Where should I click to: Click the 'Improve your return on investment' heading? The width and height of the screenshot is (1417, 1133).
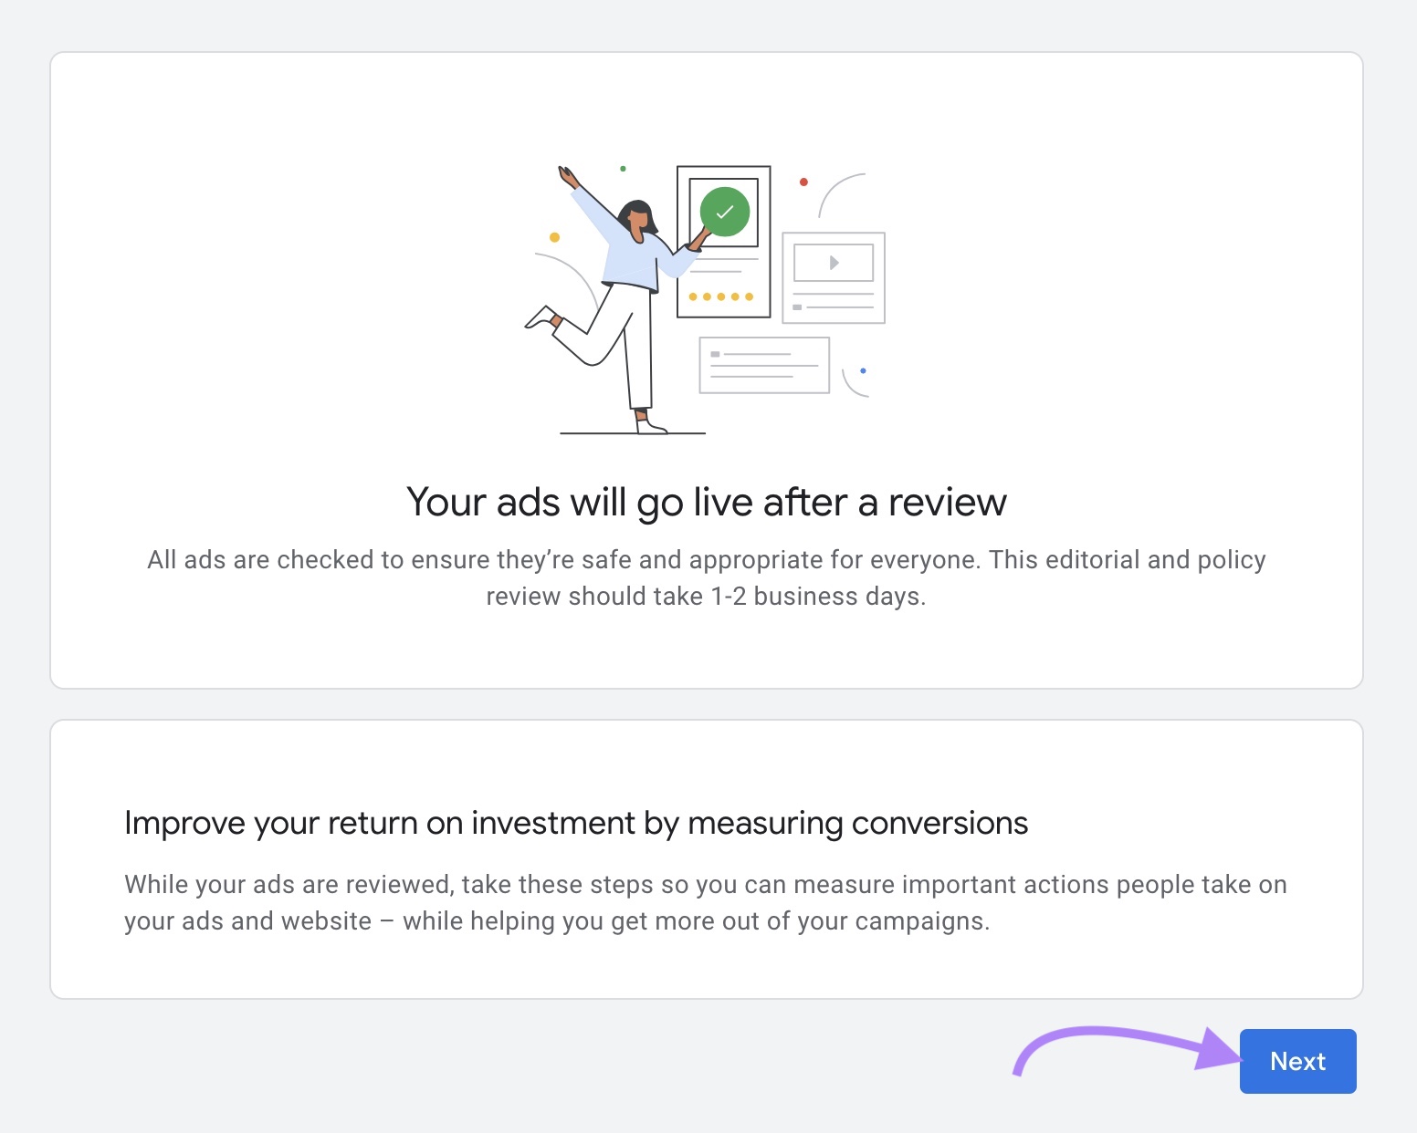575,822
